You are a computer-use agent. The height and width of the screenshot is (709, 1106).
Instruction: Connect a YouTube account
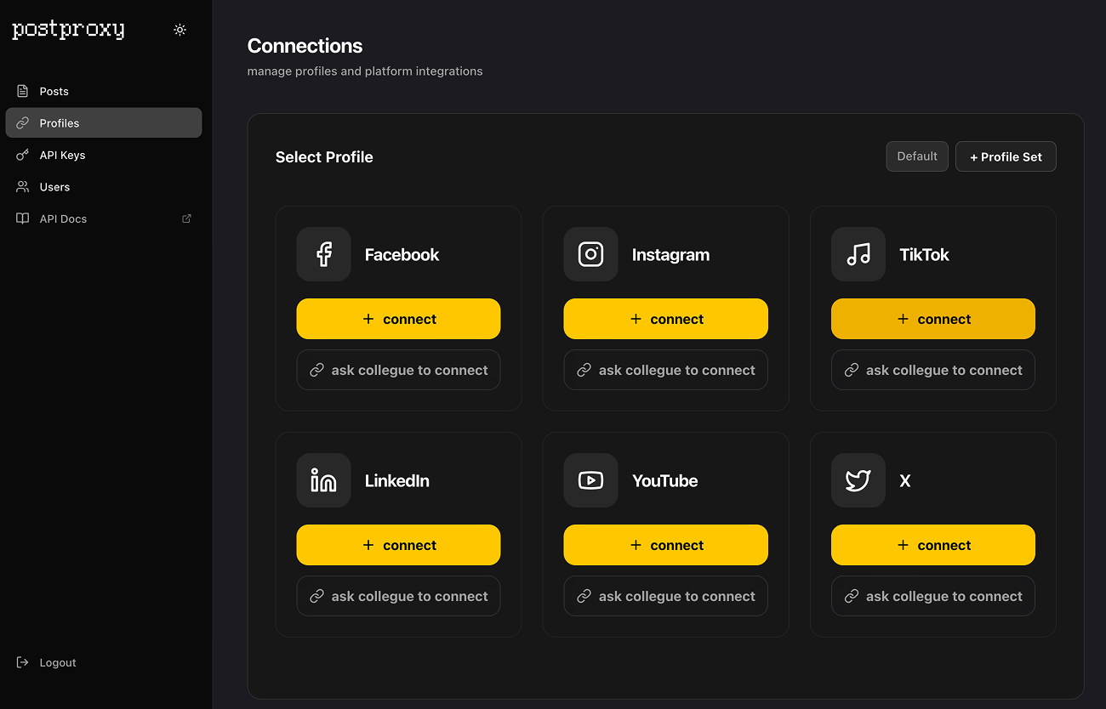665,544
